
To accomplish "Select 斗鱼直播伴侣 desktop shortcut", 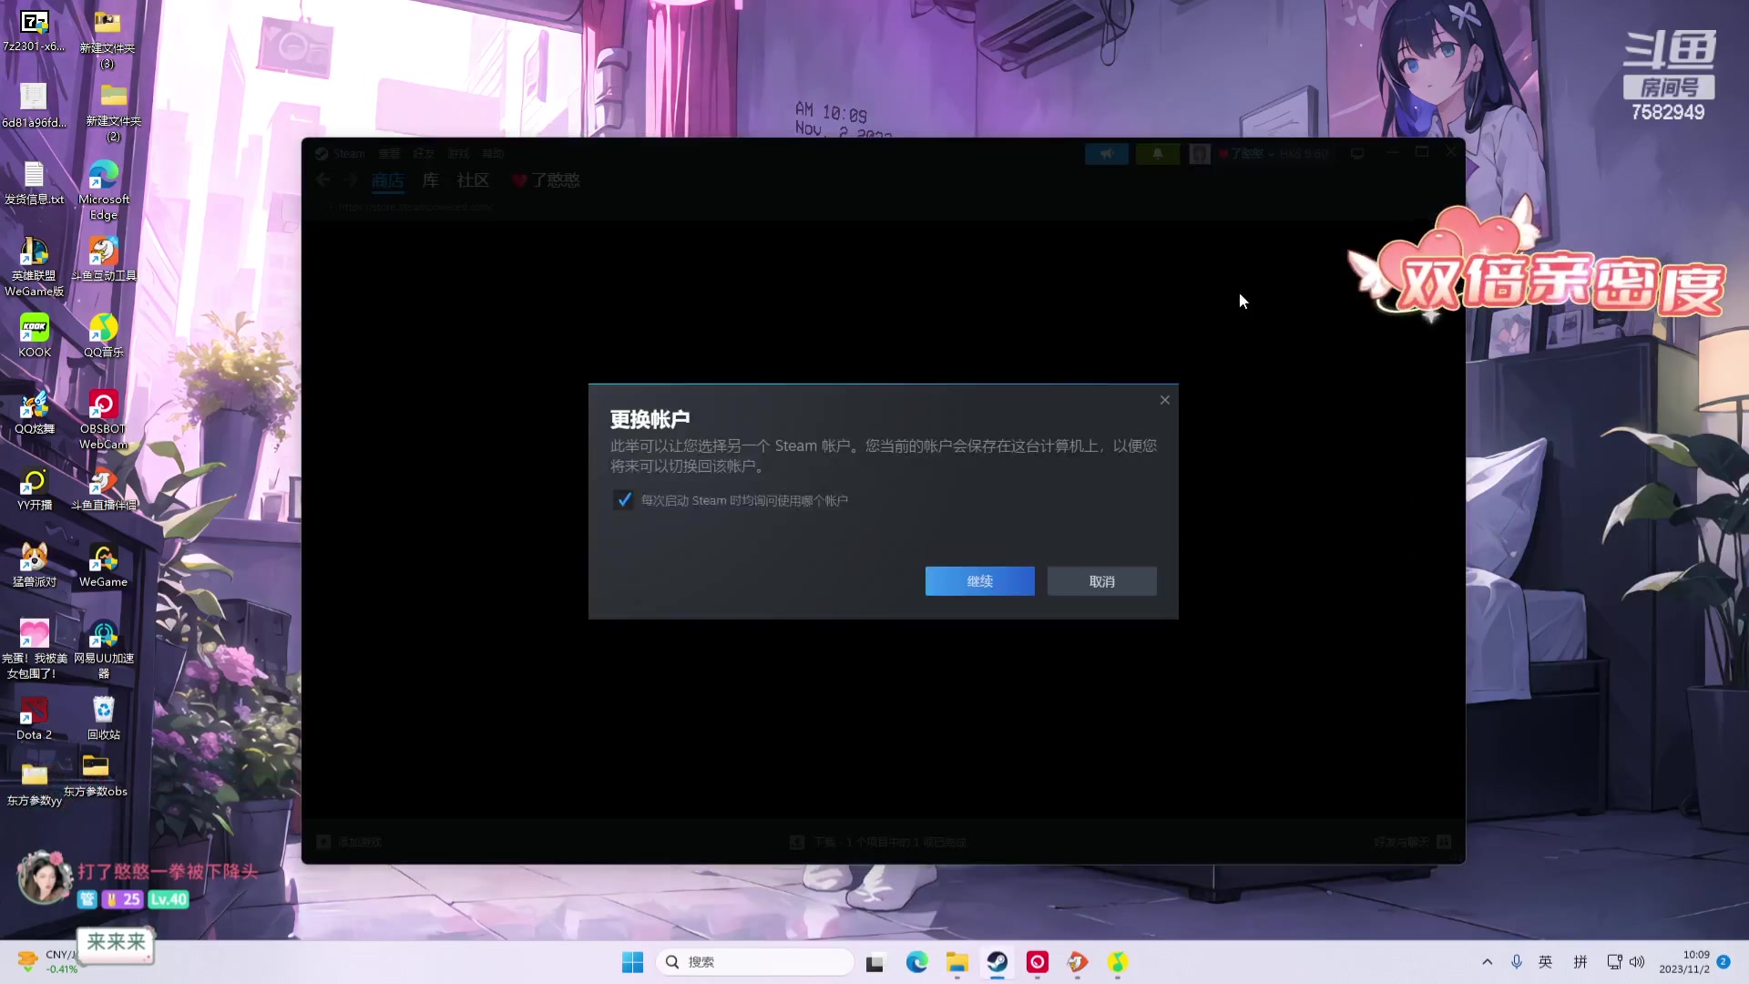I will click(104, 488).
